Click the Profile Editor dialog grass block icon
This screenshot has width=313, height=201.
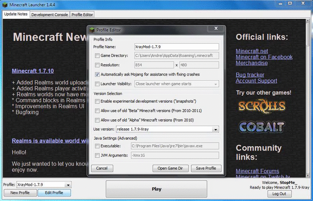tap(92, 30)
